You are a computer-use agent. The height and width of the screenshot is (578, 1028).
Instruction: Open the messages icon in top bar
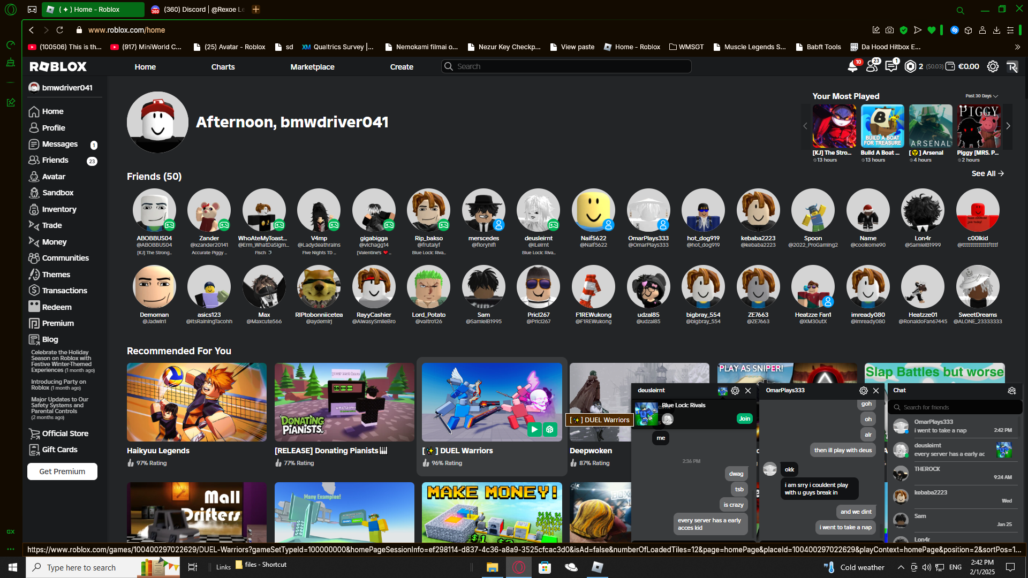(891, 67)
